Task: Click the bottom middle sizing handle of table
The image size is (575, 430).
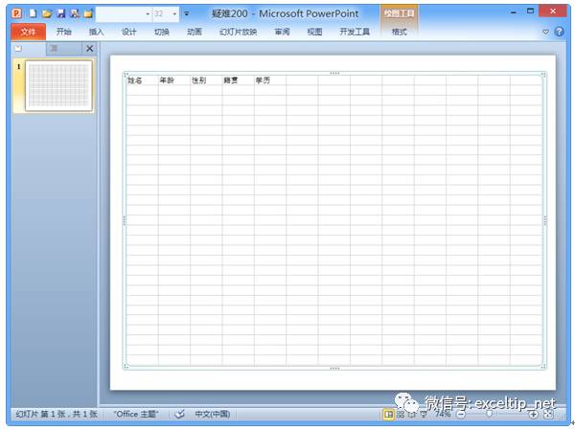Action: 334,368
